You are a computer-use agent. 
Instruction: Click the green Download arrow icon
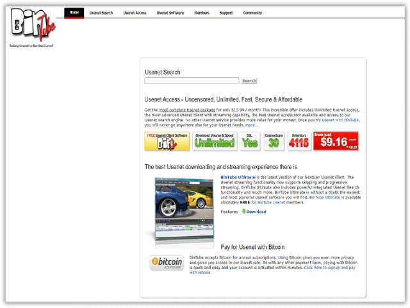[243, 211]
